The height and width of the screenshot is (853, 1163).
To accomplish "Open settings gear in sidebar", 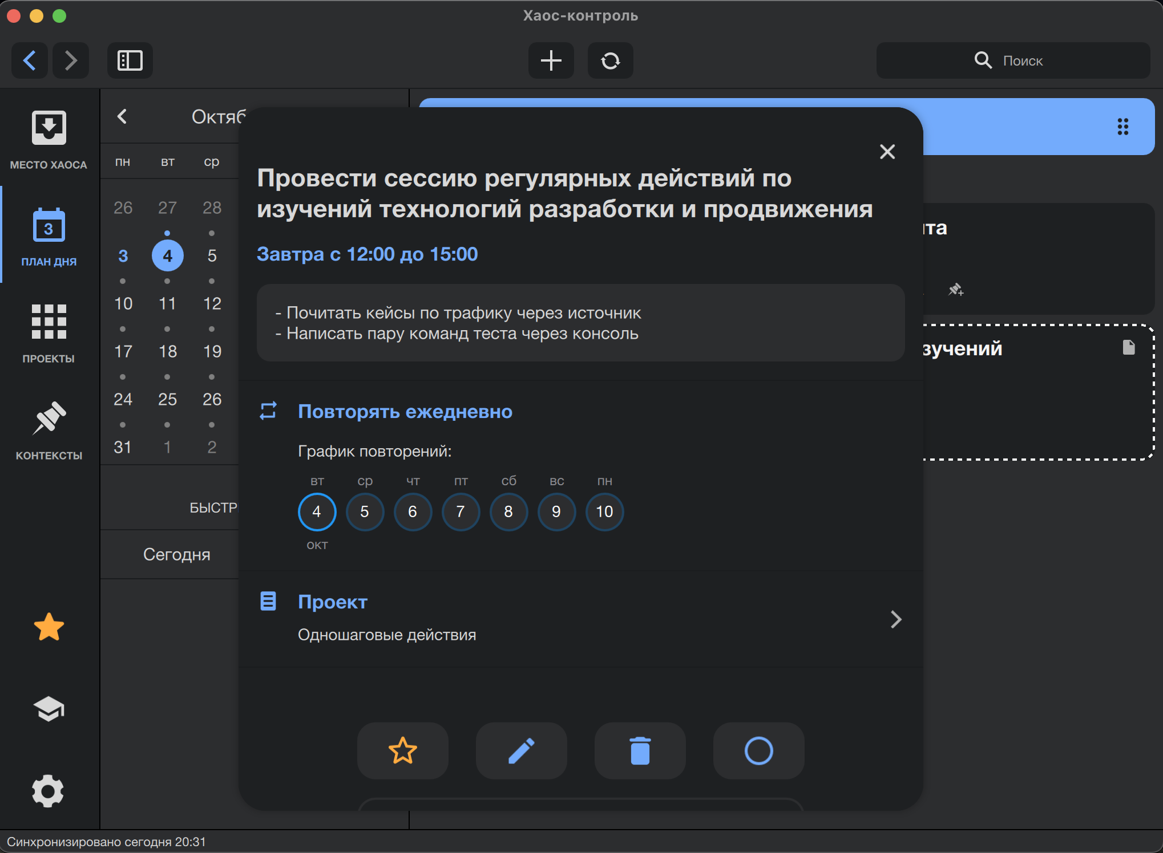I will [x=49, y=790].
